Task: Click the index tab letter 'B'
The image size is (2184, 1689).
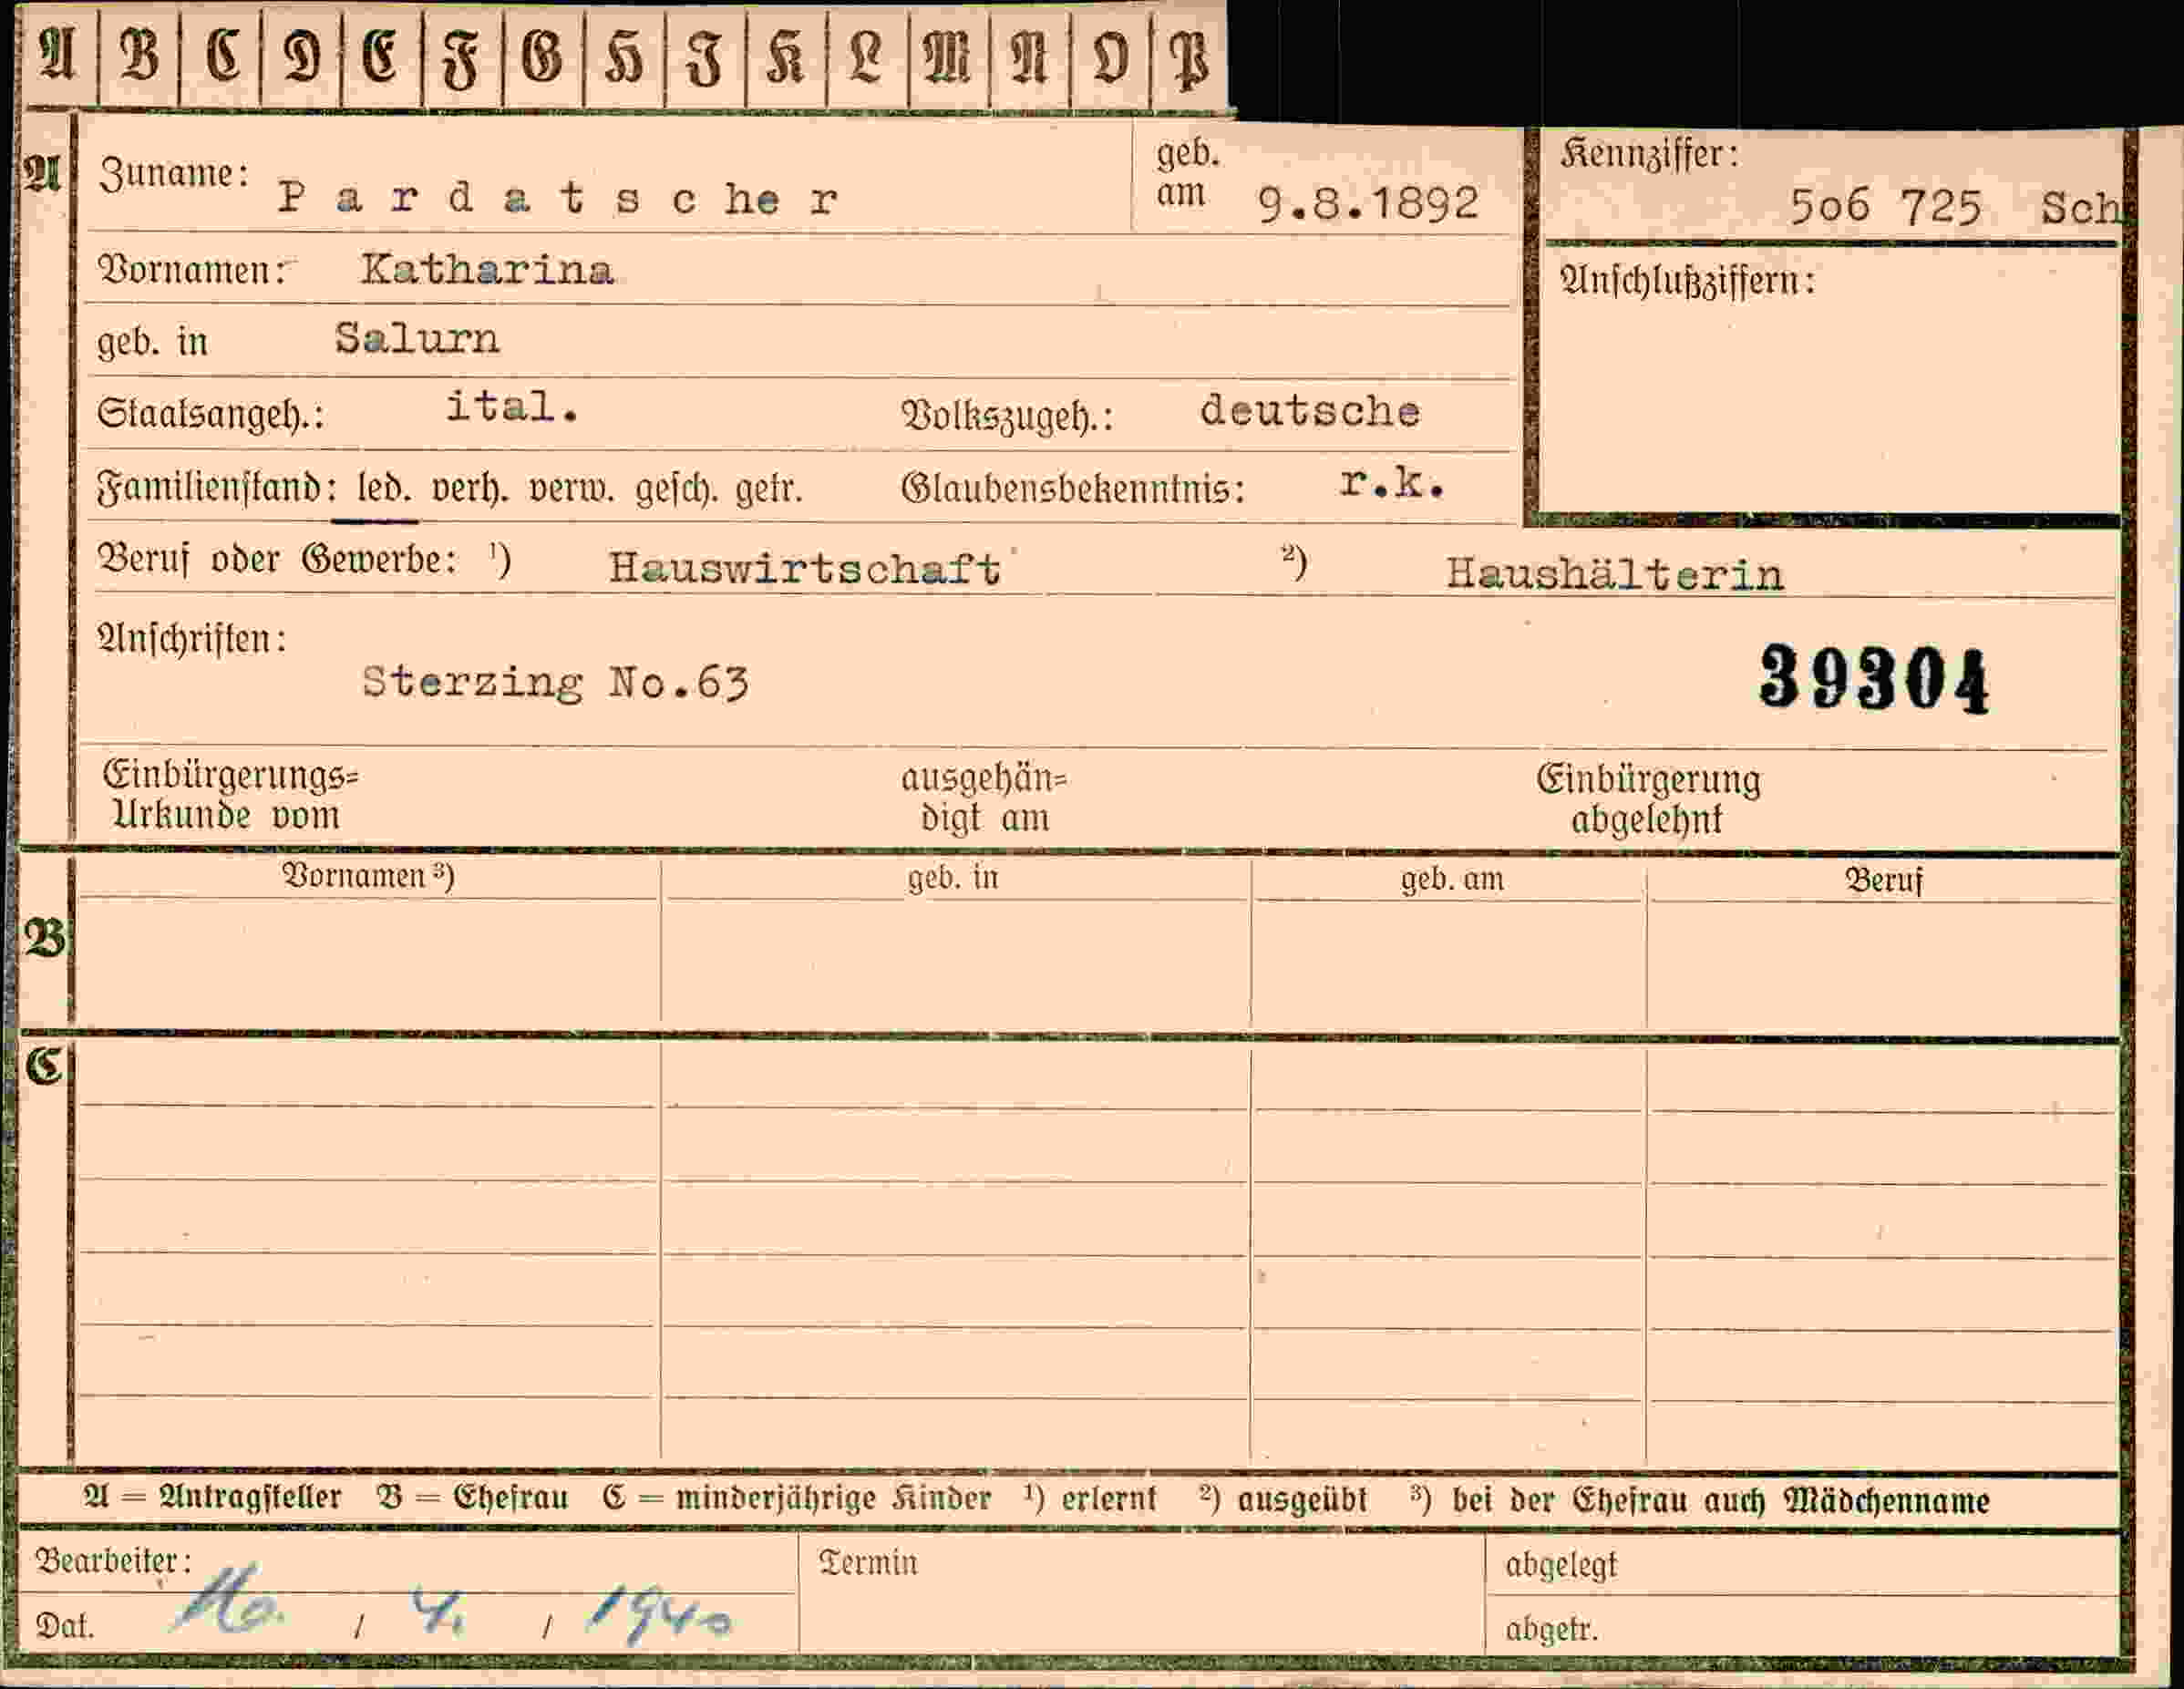Action: click(x=138, y=55)
